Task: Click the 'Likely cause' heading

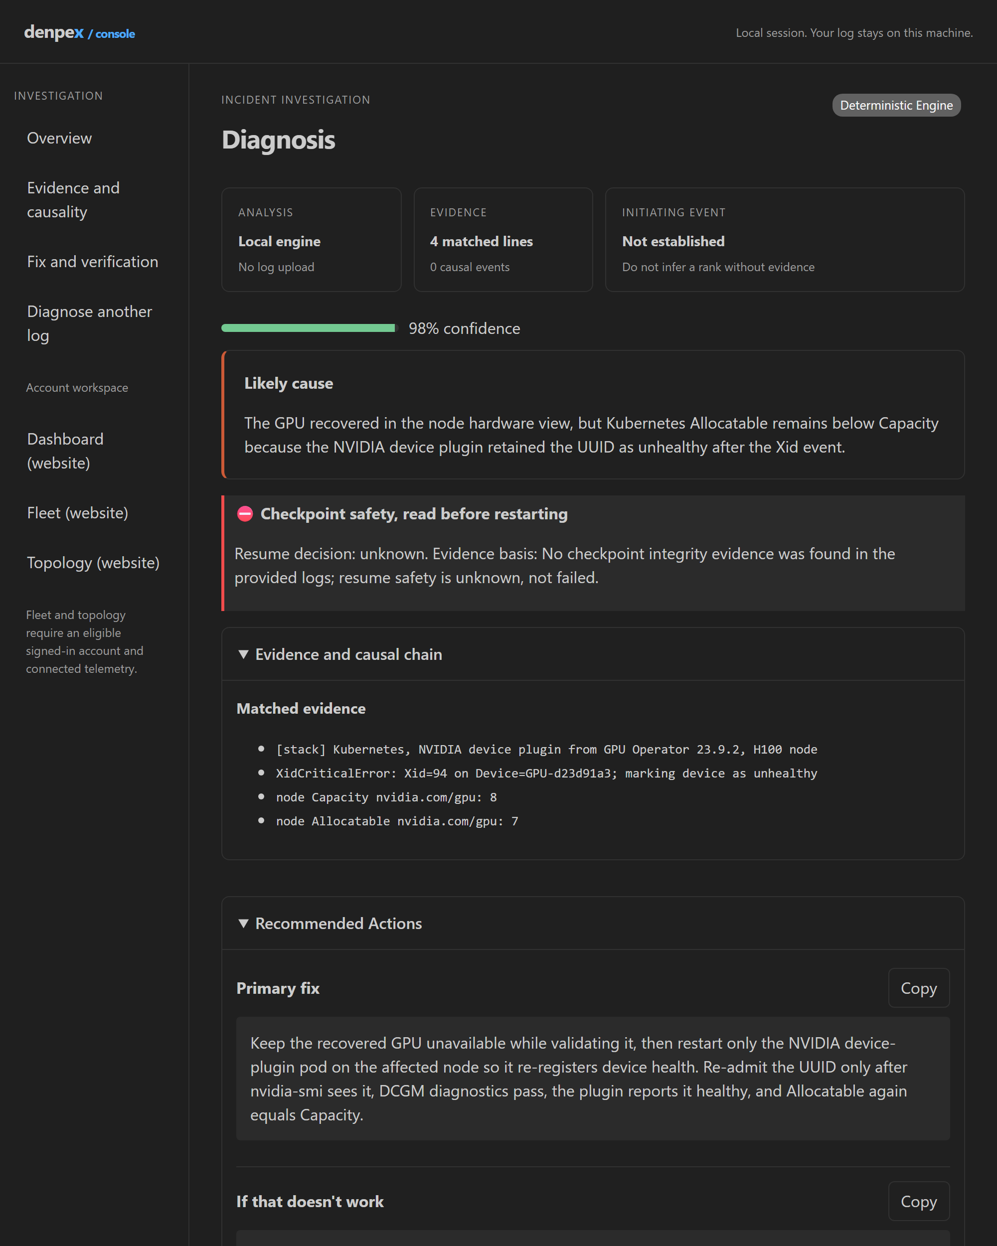Action: [289, 383]
